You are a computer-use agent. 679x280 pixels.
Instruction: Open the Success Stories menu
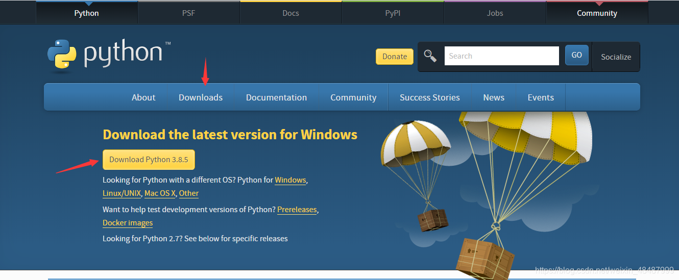(x=430, y=97)
